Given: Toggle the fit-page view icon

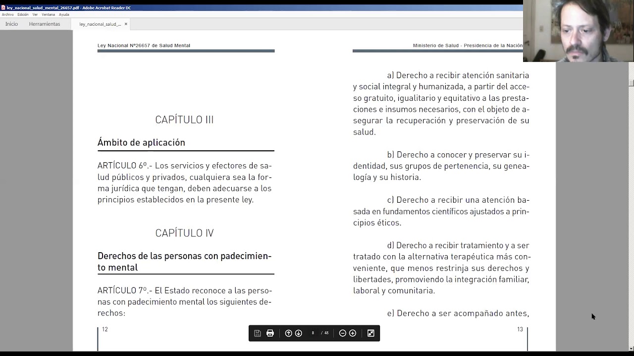Looking at the screenshot, I should pyautogui.click(x=371, y=333).
